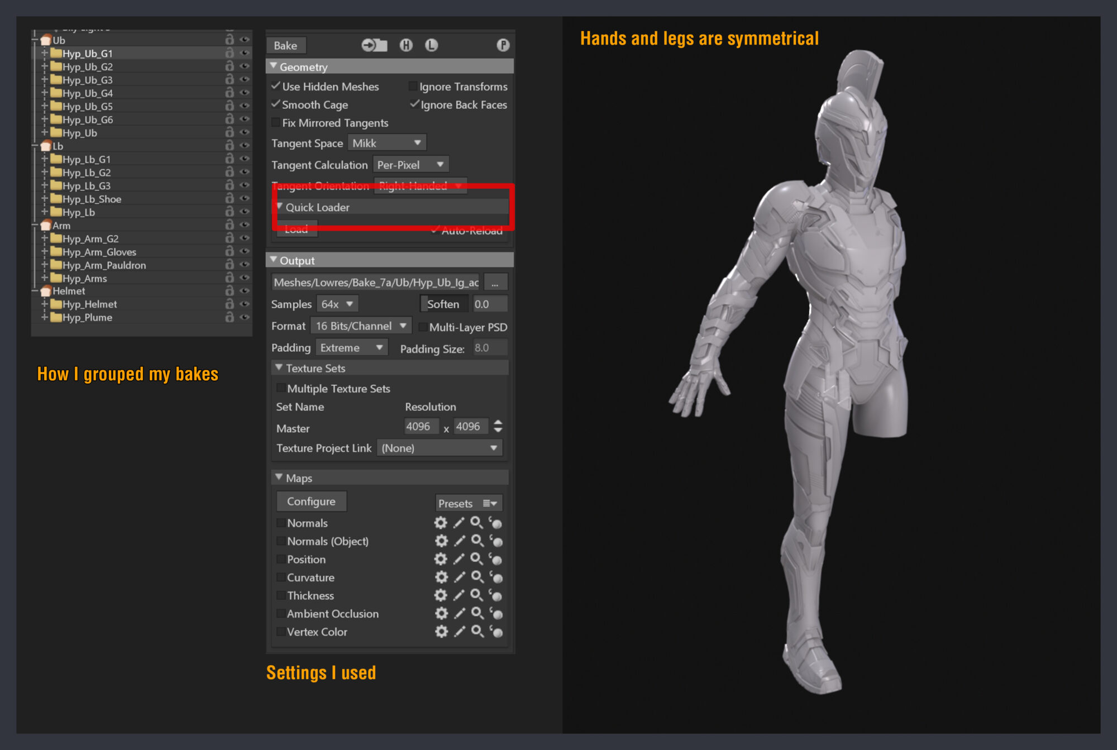Click the Bake button
This screenshot has width=1117, height=750.
click(285, 45)
